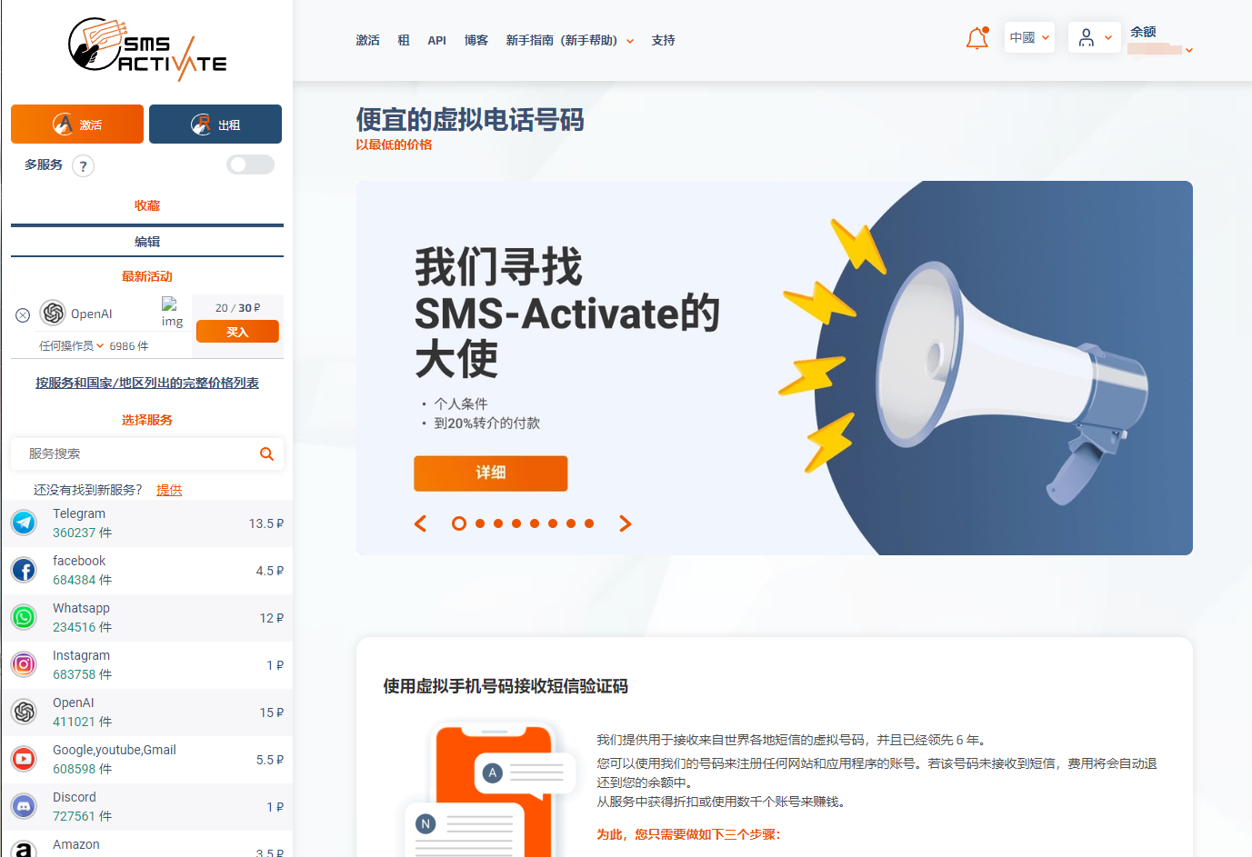Open the notification bell
The image size is (1252, 857).
(977, 38)
